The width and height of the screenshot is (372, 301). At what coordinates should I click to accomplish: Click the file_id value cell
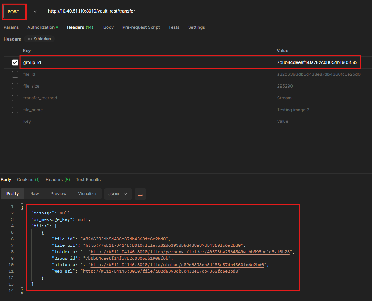tap(323, 74)
